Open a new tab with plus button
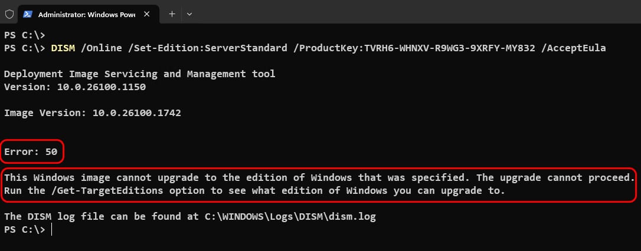The image size is (641, 251). 172,14
